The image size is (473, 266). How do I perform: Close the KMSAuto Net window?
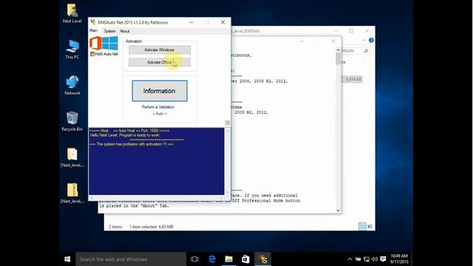223,22
